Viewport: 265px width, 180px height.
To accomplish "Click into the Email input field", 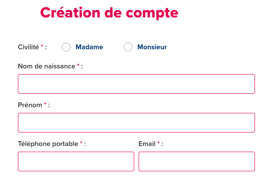I will 197,161.
